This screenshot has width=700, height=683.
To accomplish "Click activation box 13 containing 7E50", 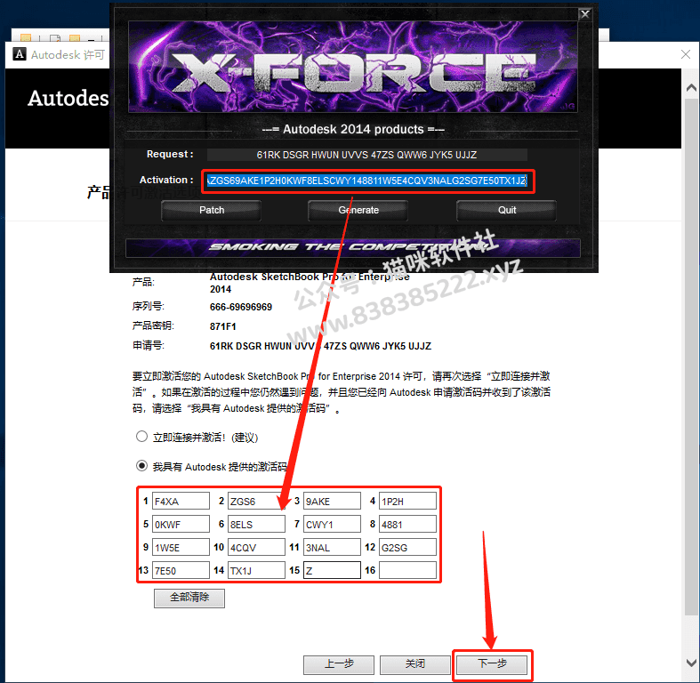I will point(181,571).
